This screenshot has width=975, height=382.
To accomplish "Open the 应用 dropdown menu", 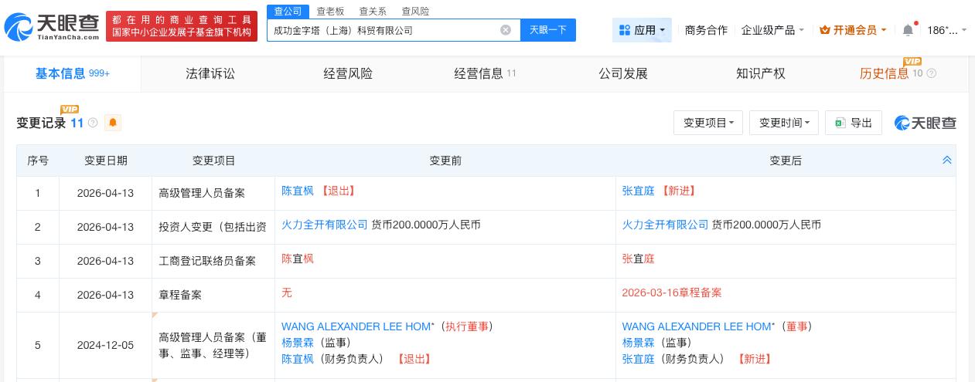I will pos(642,30).
